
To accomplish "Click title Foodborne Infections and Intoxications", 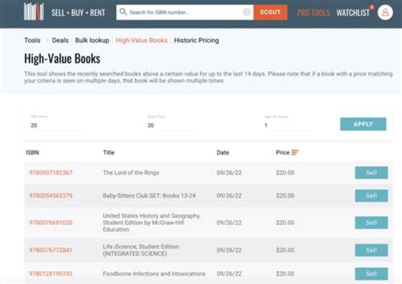I will pos(154,274).
